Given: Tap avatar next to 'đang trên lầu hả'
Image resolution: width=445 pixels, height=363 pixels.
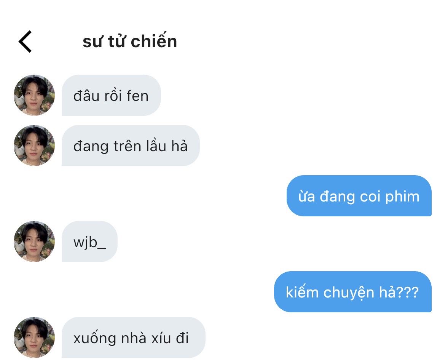Looking at the screenshot, I should pos(34,146).
